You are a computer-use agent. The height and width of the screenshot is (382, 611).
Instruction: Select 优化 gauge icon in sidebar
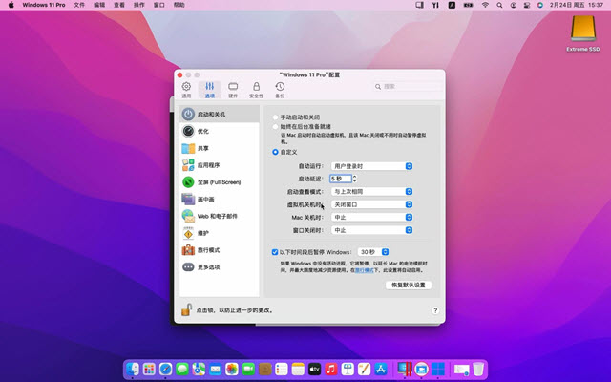pyautogui.click(x=188, y=131)
